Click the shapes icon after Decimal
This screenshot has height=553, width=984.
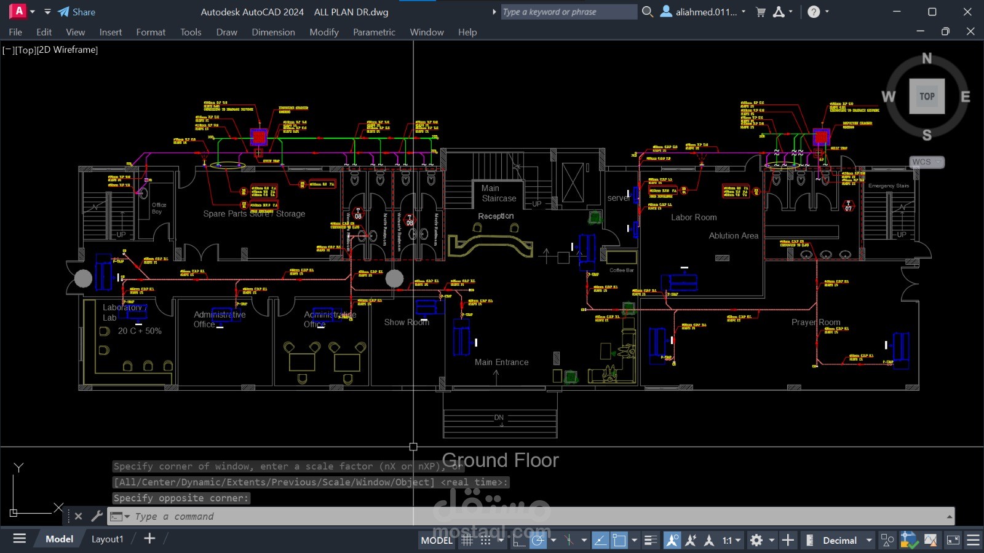tap(887, 540)
